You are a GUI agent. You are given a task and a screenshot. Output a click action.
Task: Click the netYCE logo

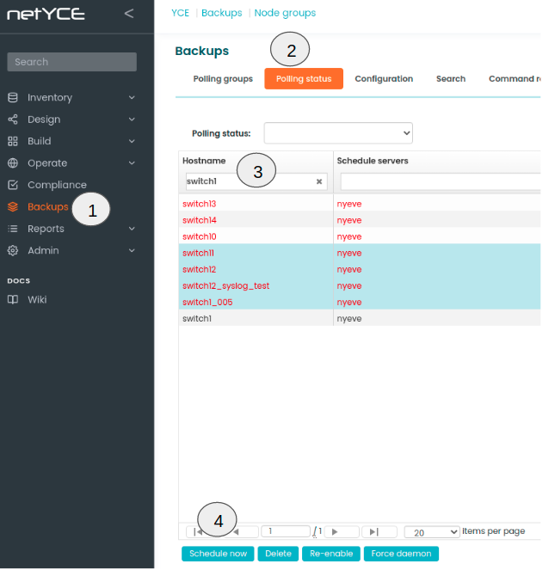point(46,14)
